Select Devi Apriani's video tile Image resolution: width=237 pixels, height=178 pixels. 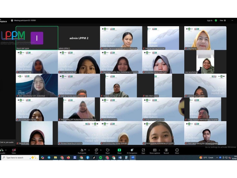click(x=37, y=109)
